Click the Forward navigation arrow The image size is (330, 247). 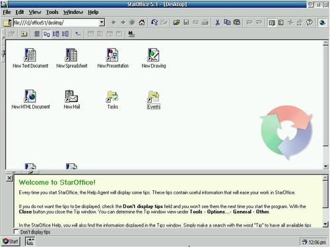123,22
